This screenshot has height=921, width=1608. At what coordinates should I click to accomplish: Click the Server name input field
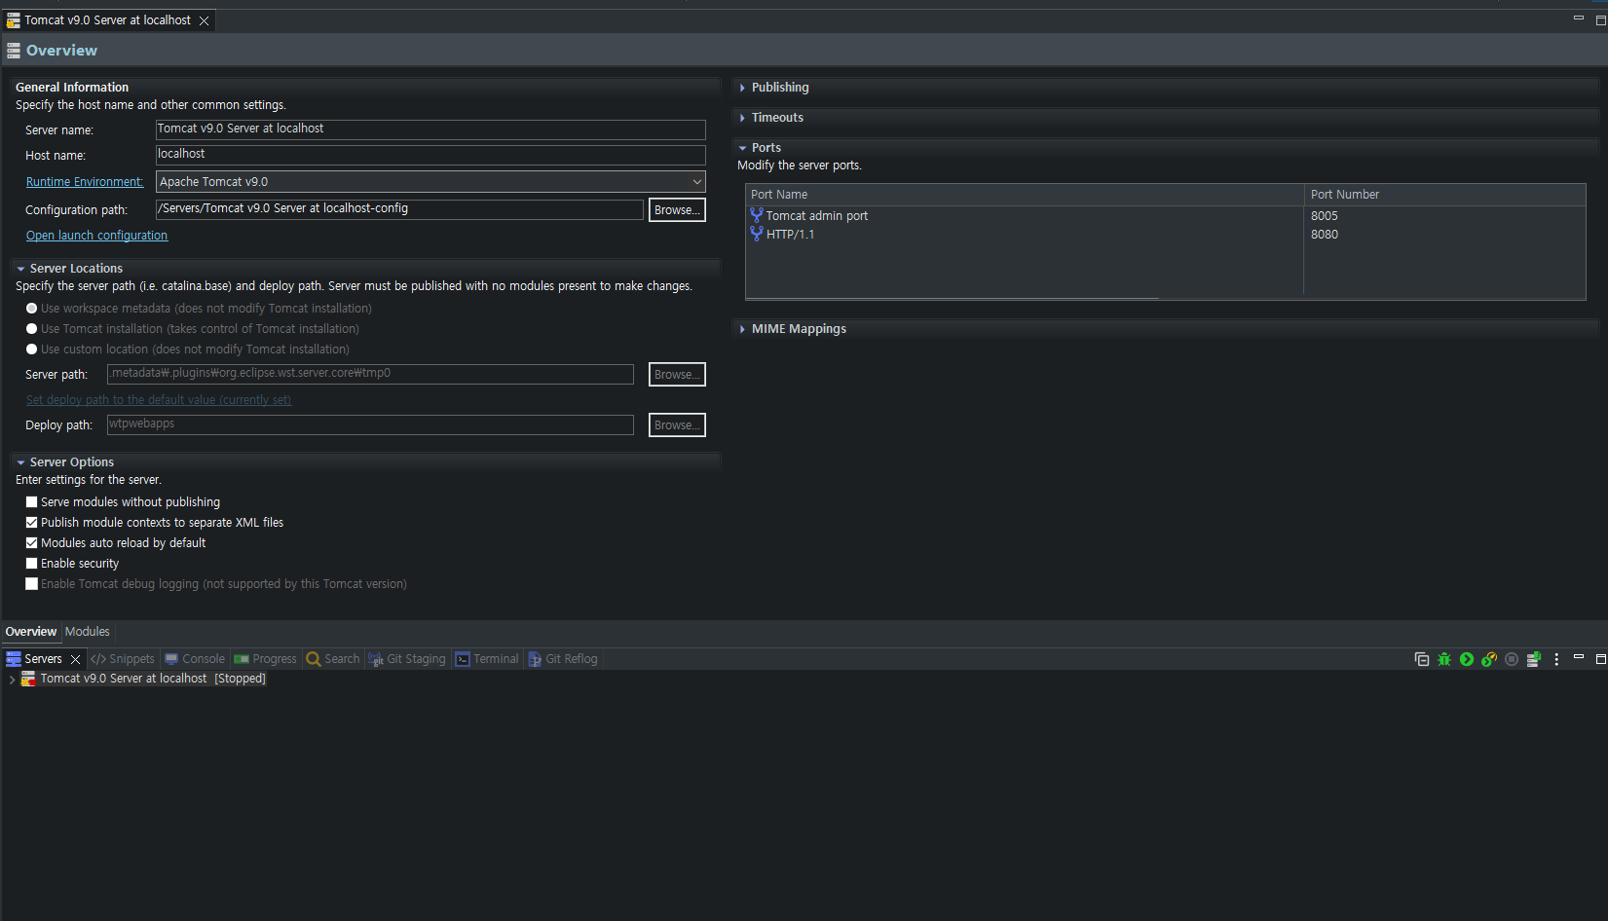[430, 129]
